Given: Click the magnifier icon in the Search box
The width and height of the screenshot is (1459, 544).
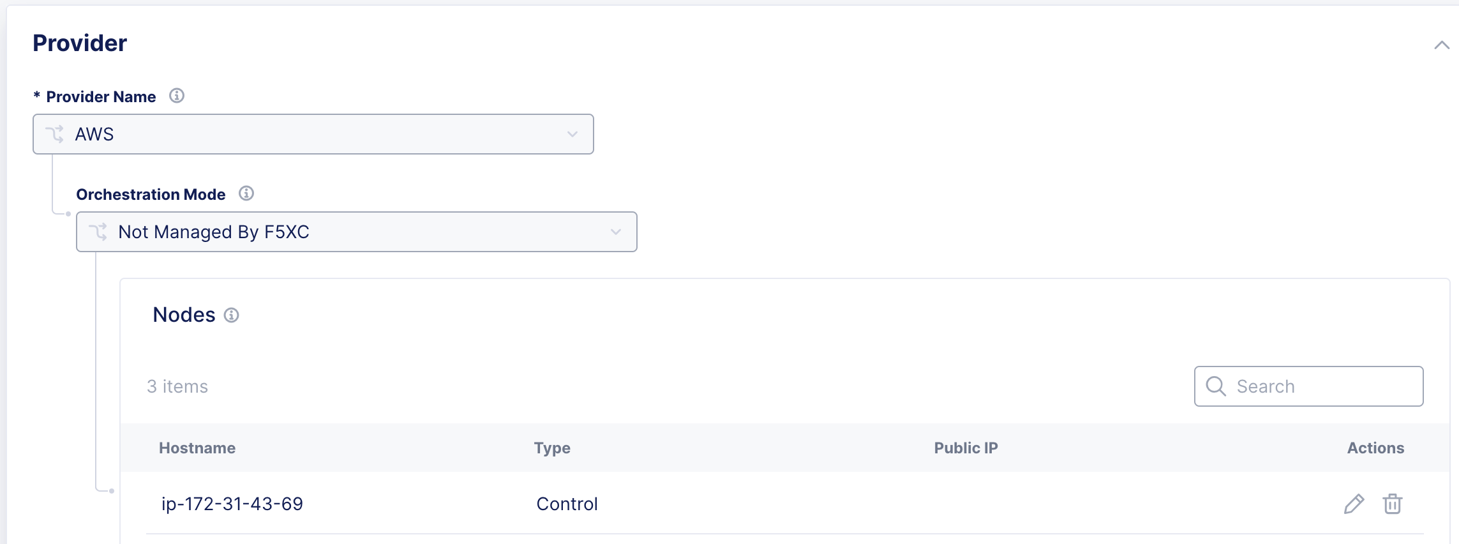Looking at the screenshot, I should [x=1216, y=386].
